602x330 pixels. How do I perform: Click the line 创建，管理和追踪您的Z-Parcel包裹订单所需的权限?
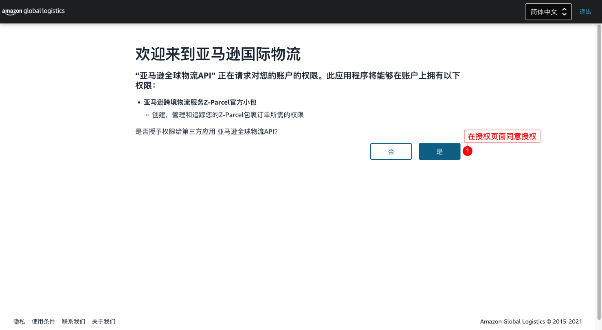(x=228, y=115)
